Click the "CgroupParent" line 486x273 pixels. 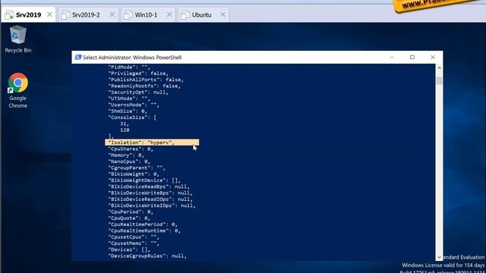tap(137, 168)
